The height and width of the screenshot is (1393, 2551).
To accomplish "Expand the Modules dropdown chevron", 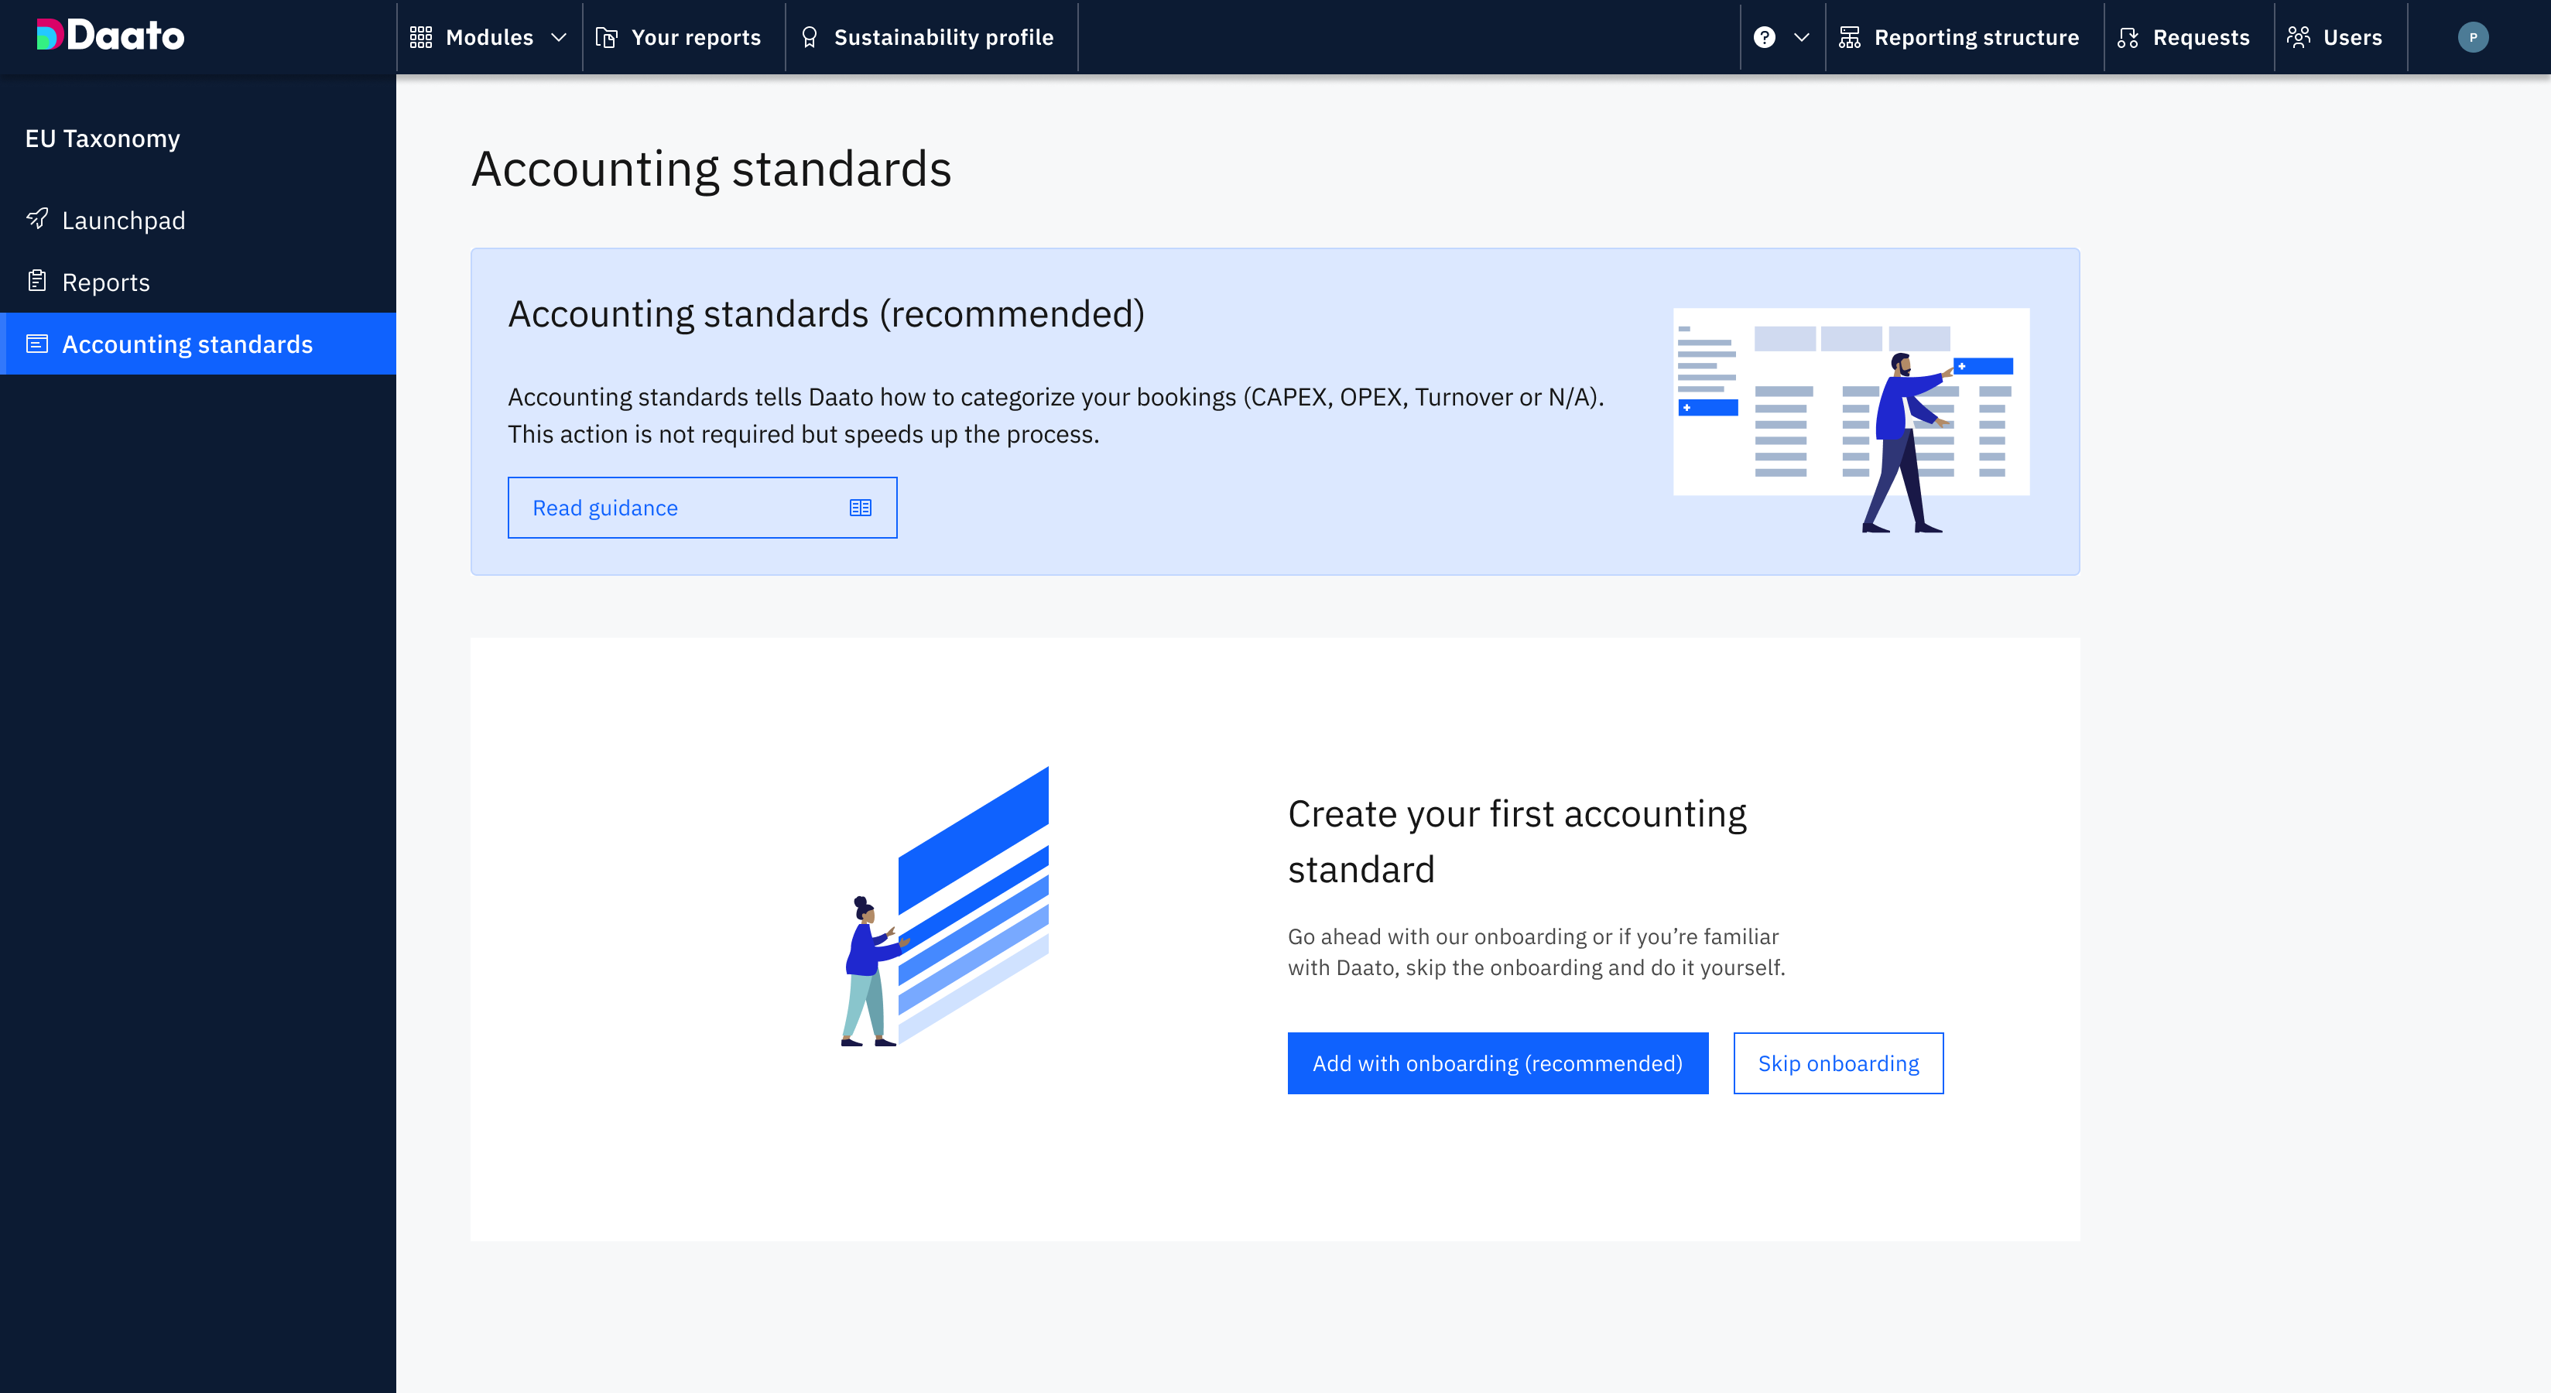I will 559,38.
